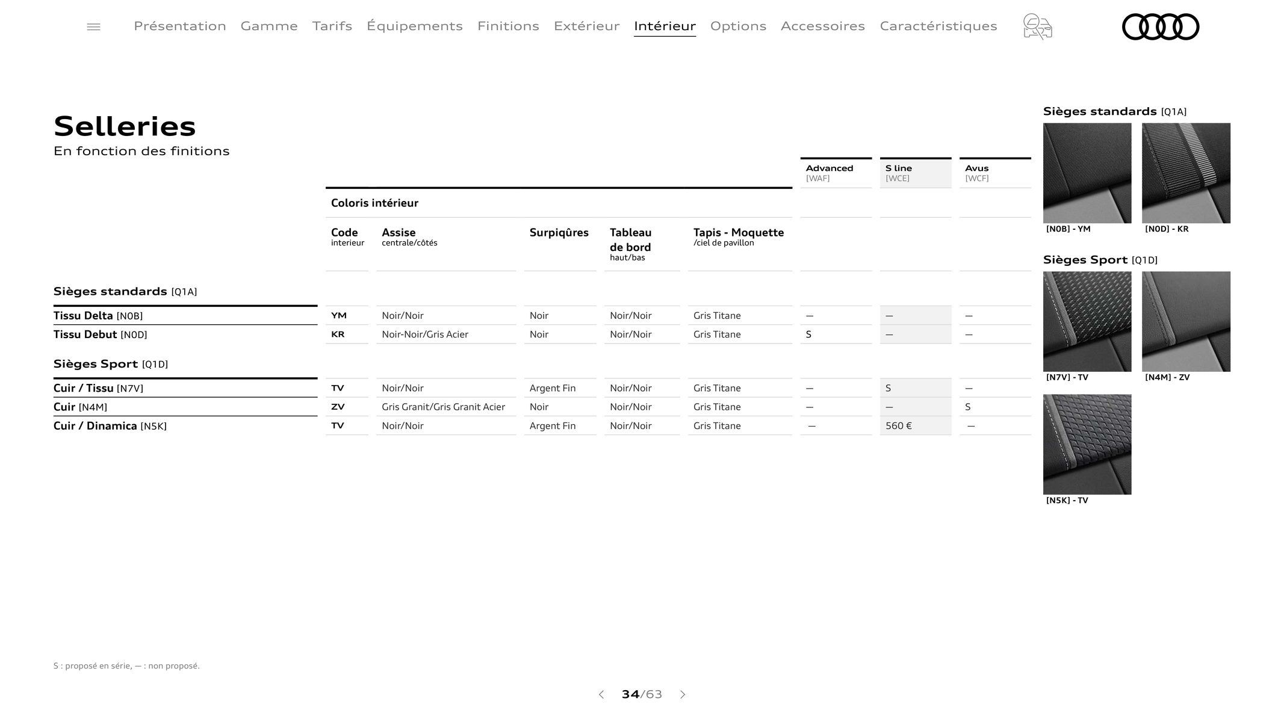The width and height of the screenshot is (1284, 722).
Task: Click the Avus [WCF] column header
Action: tap(995, 173)
